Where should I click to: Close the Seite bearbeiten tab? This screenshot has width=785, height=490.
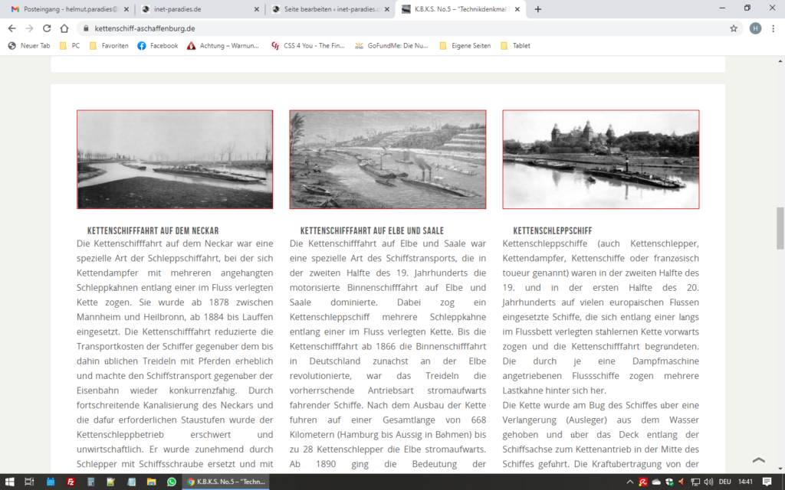point(386,9)
